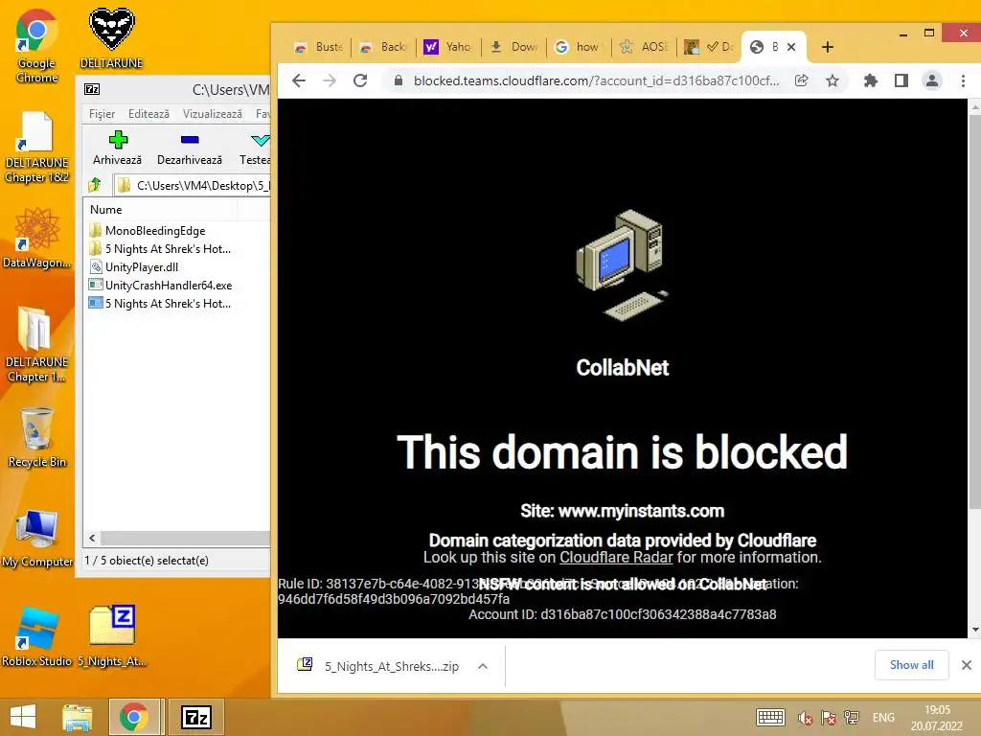The height and width of the screenshot is (736, 981).
Task: Click the Test icon in 7-Zip toolbar
Action: [255, 149]
